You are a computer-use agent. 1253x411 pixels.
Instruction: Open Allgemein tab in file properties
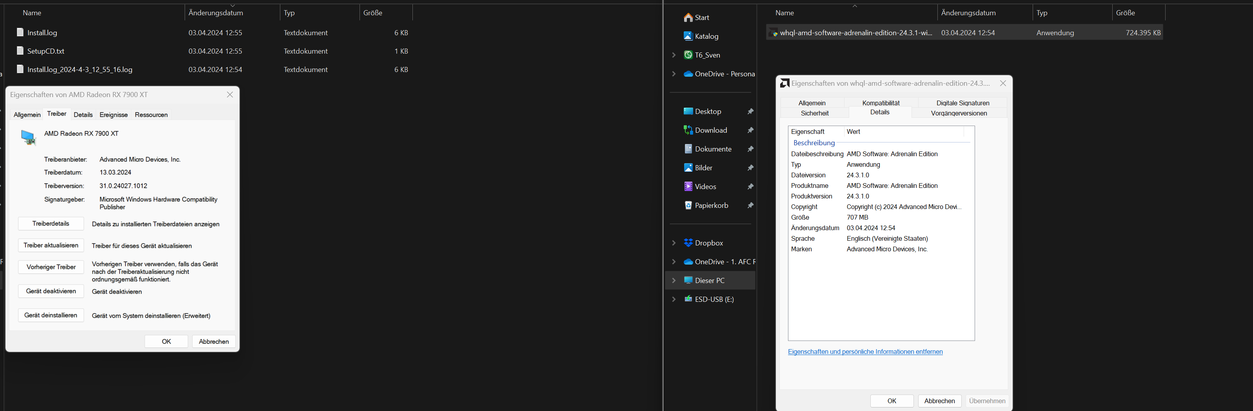(812, 103)
